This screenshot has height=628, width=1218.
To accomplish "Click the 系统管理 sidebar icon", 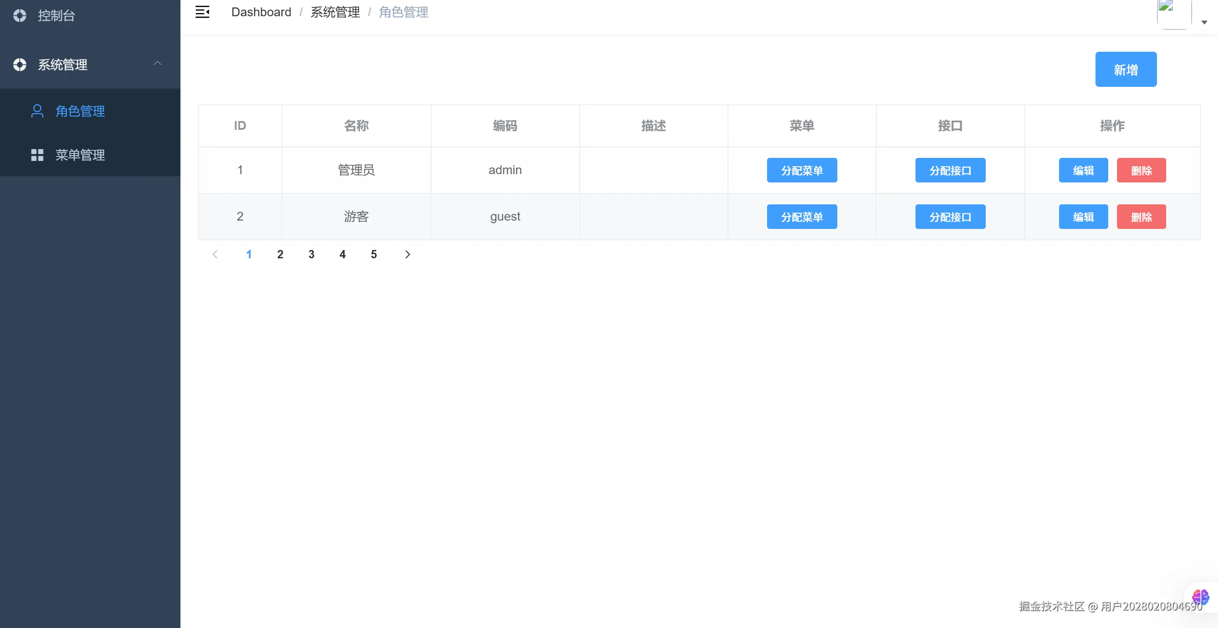I will [20, 65].
